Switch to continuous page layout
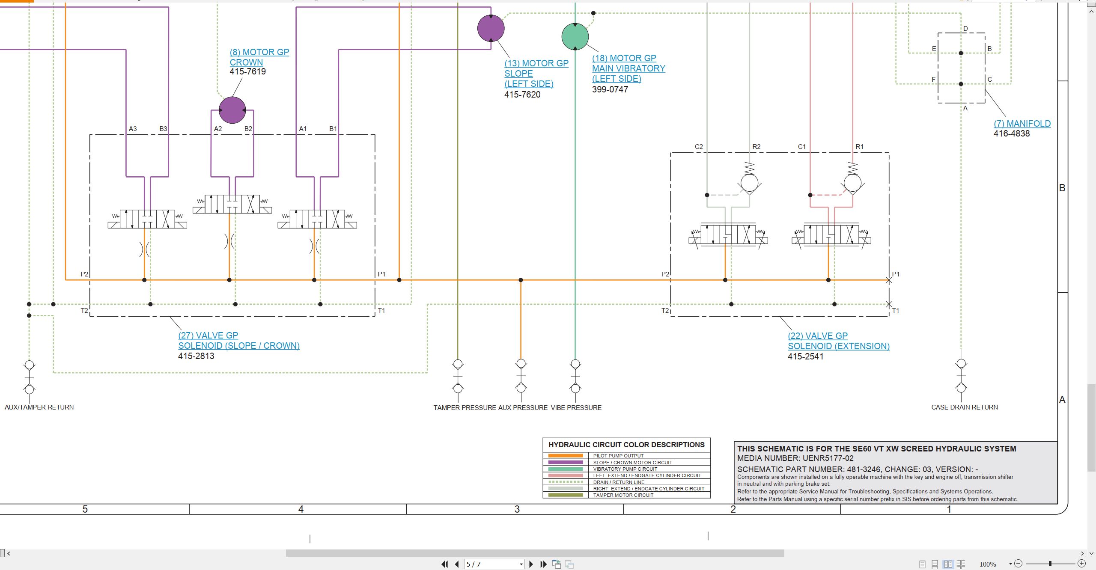 coord(935,564)
